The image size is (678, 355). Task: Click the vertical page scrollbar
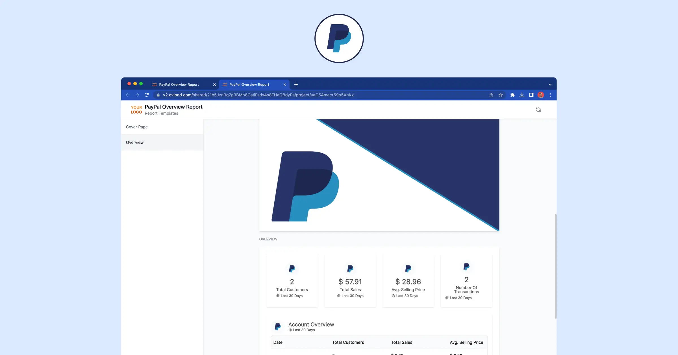[556, 266]
